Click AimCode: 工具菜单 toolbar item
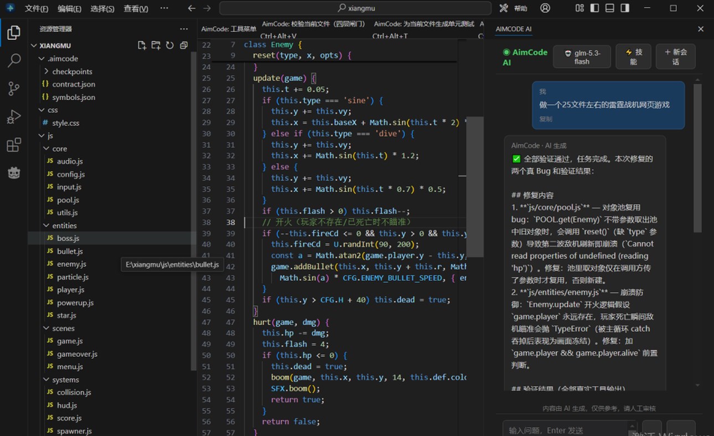714x436 pixels. (229, 29)
